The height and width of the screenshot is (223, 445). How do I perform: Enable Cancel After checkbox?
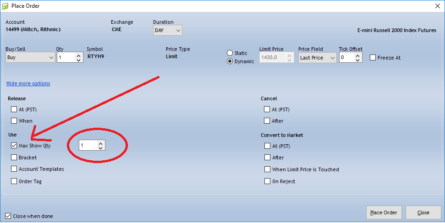click(x=267, y=121)
